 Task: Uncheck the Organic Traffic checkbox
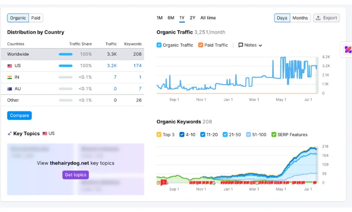(159, 45)
